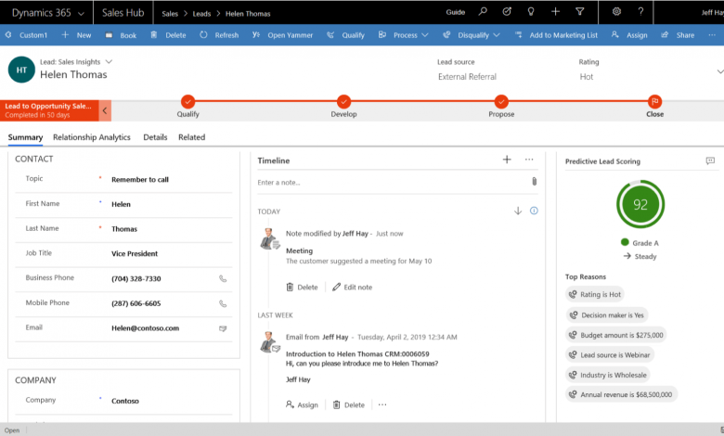Viewport: 724px width, 436px height.
Task: Click the Refresh command
Action: (219, 35)
